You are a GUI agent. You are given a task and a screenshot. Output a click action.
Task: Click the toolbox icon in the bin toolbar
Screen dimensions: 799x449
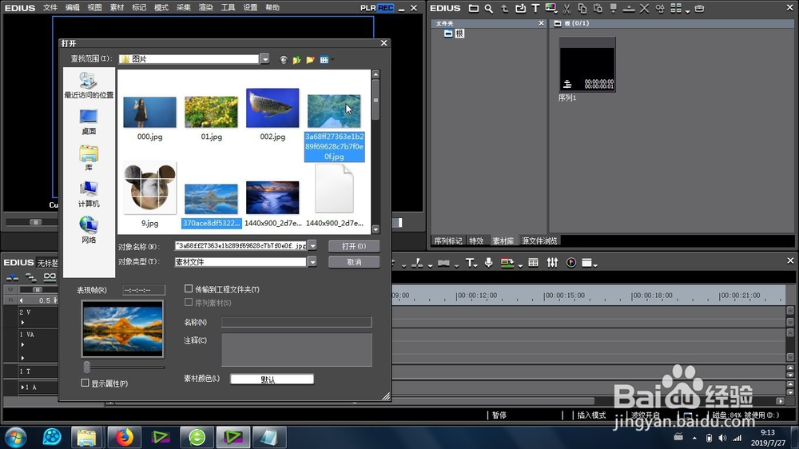click(x=699, y=8)
